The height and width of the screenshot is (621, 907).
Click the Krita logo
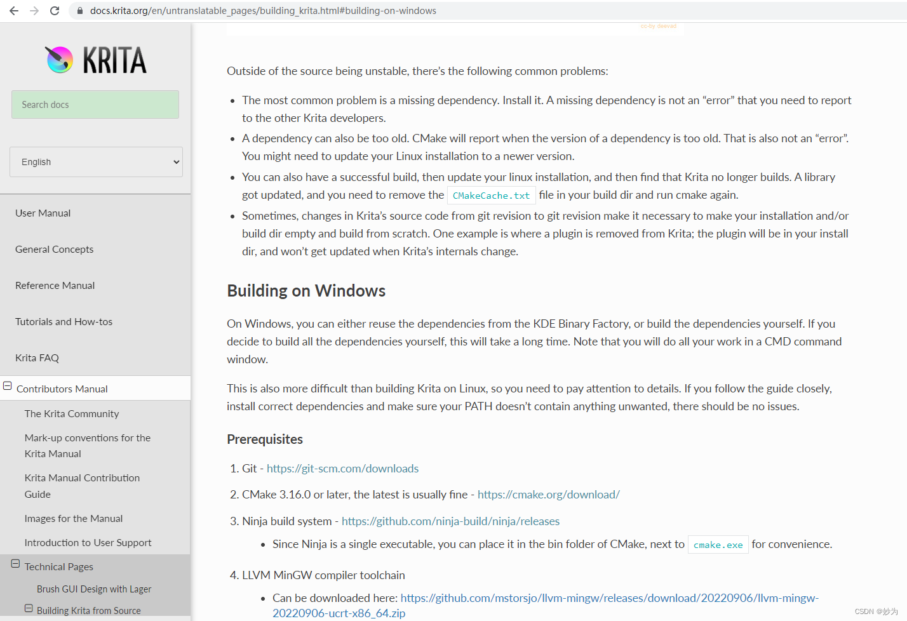95,60
